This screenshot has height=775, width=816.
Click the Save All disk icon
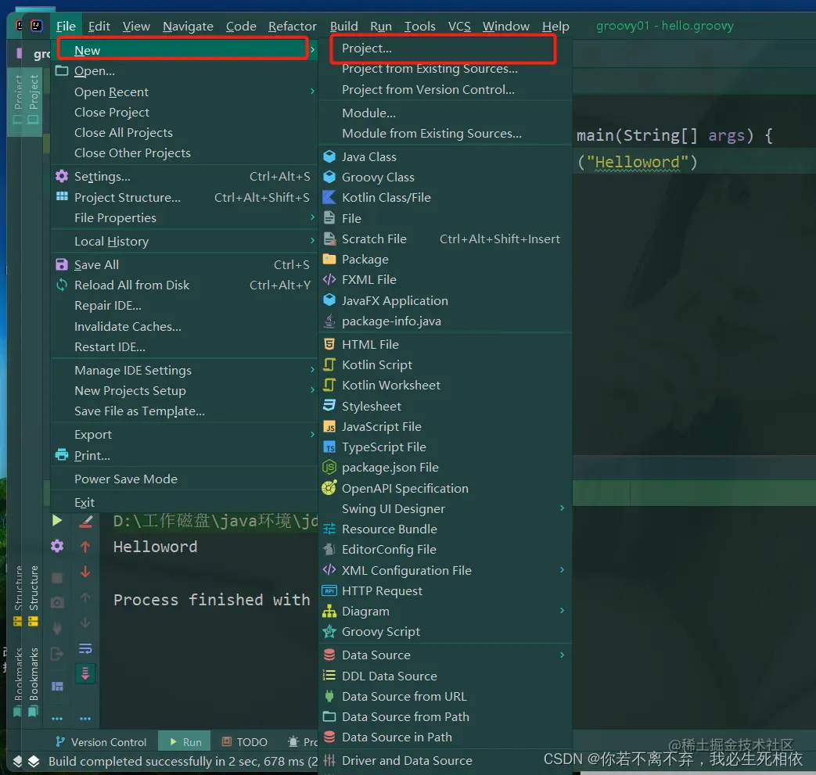pyautogui.click(x=61, y=264)
